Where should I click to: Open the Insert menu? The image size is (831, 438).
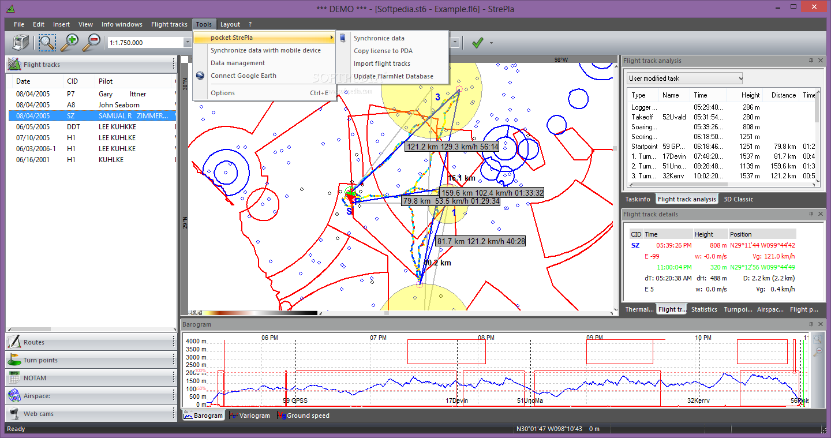pos(62,24)
